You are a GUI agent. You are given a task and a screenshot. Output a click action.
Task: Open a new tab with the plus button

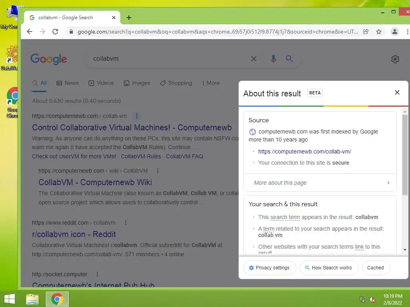click(129, 18)
